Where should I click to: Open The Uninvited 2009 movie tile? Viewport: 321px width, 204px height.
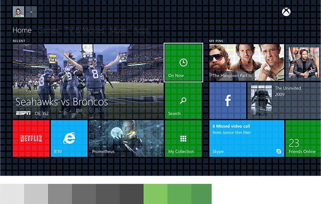pos(284,101)
